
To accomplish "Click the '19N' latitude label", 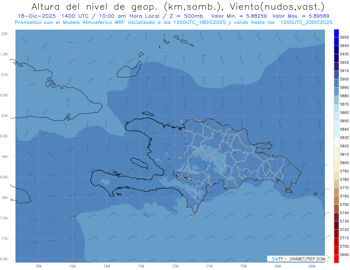I will [5, 157].
